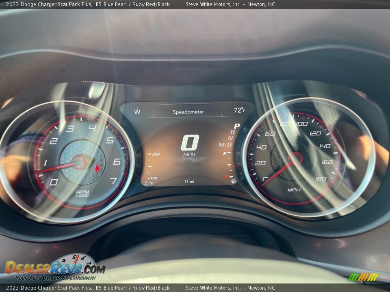Screen dimensions: 390x292
Task: Click the 170 temperature gauge mark
Action: (x=154, y=178)
